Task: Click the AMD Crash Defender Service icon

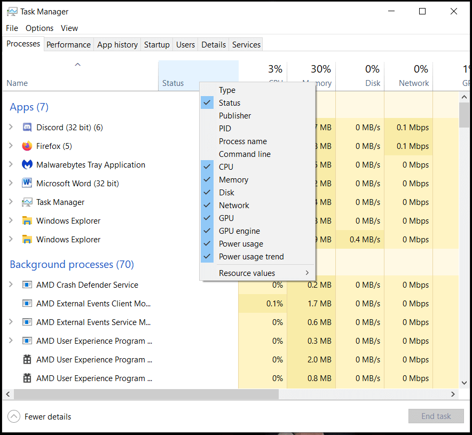Action: click(x=27, y=285)
